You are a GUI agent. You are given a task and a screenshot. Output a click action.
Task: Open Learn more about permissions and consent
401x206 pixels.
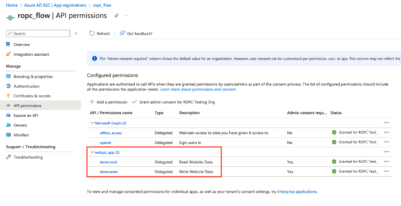[x=198, y=89]
